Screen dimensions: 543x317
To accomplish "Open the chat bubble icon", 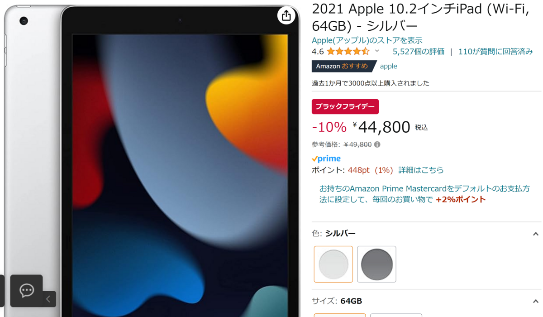I will click(x=27, y=291).
